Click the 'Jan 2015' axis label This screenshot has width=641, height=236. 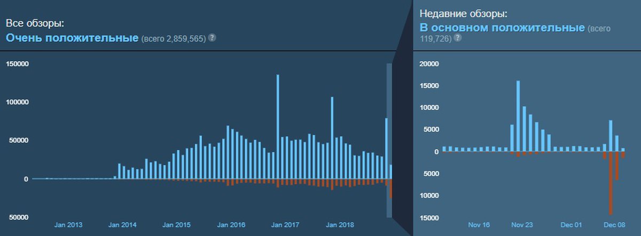point(177,225)
